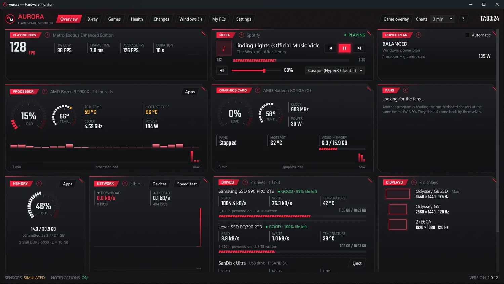
Task: Open the Charts 3 min duration dropdown
Action: coord(443,19)
